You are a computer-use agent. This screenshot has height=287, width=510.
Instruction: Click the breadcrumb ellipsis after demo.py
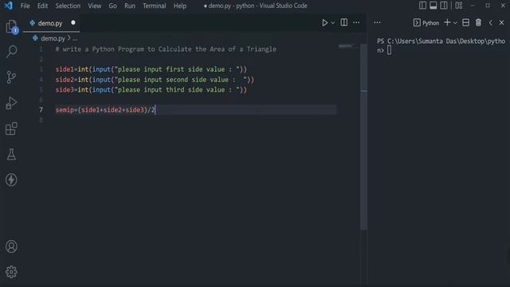75,39
